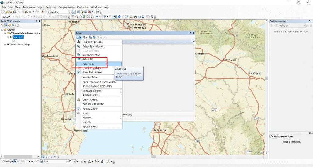313x167 pixels.
Task: Click List By Source icon
Action: point(6,25)
